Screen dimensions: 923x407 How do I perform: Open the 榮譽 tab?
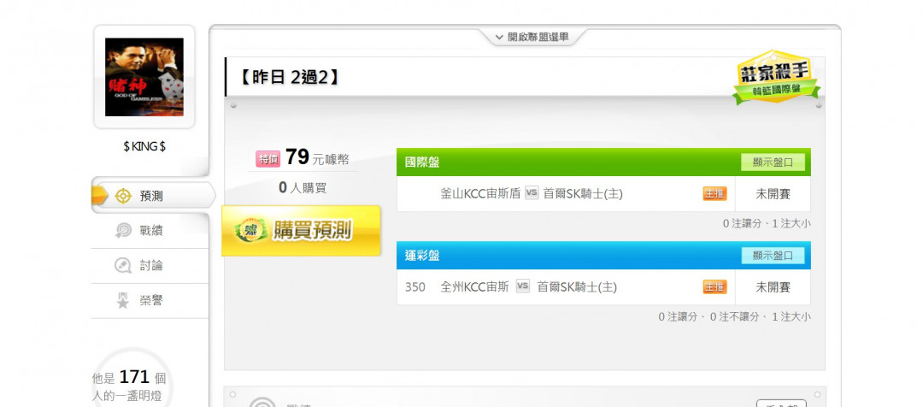tap(150, 300)
